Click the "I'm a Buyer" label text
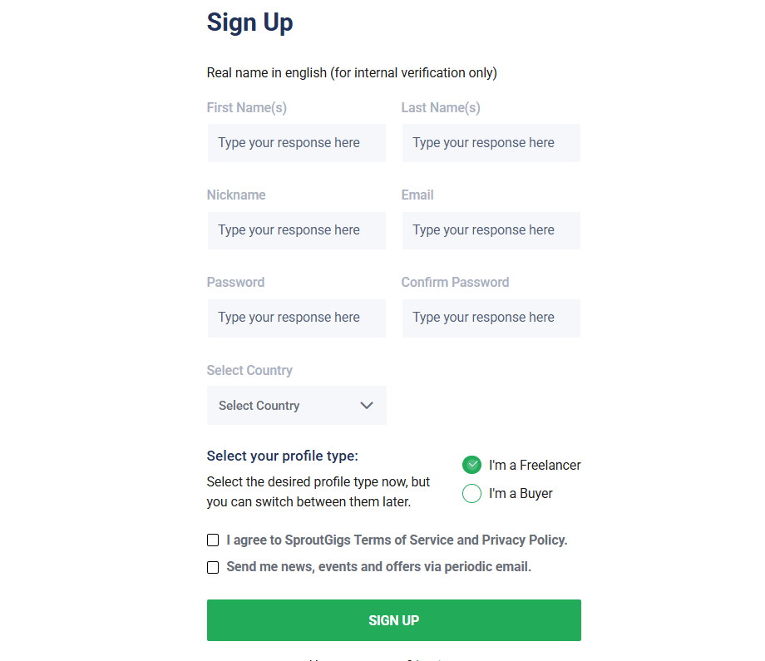This screenshot has width=765, height=661. point(521,494)
